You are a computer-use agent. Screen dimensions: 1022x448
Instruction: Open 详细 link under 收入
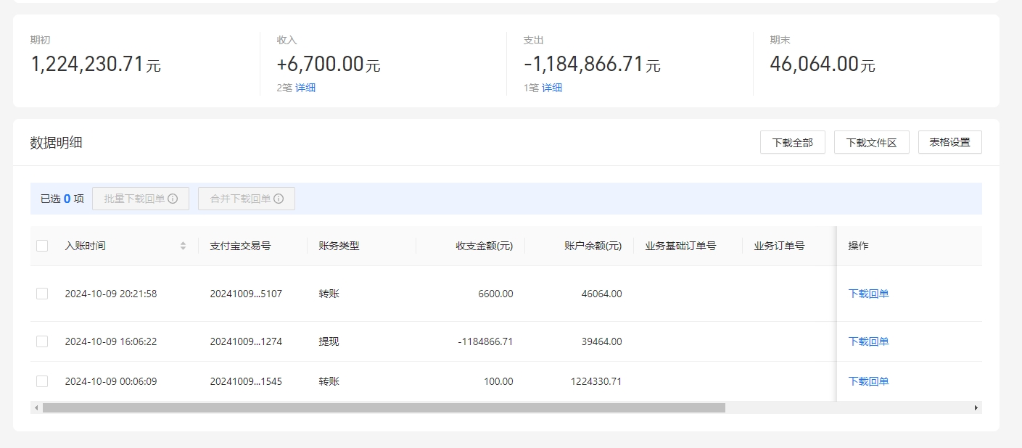(305, 88)
